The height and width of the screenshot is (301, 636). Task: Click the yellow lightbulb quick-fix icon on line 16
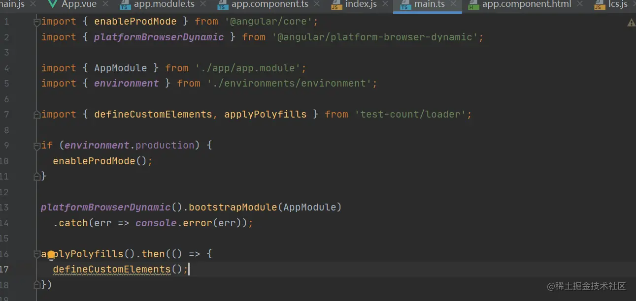pos(51,255)
